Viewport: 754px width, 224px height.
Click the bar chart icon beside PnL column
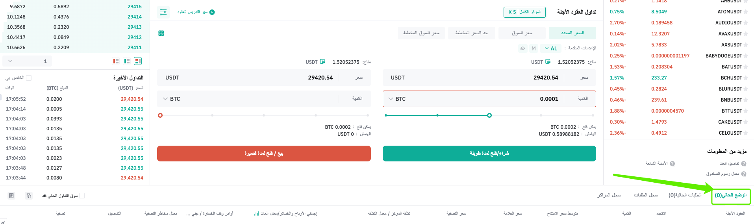coord(256,214)
